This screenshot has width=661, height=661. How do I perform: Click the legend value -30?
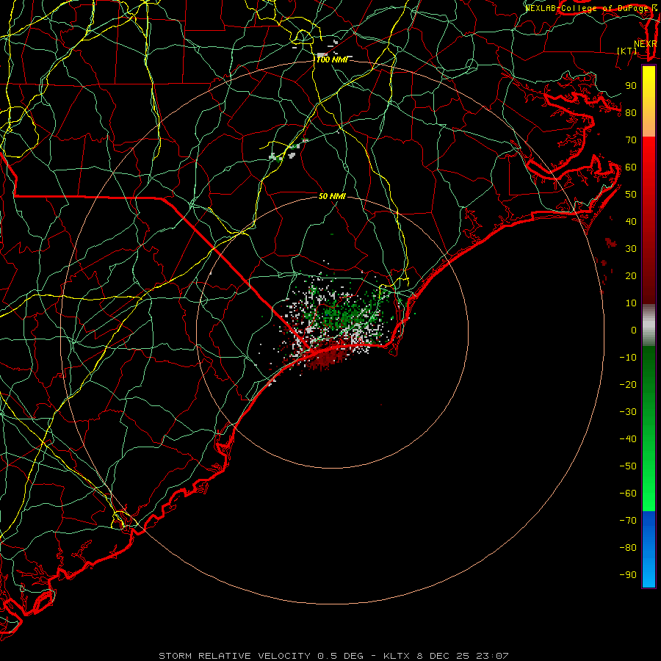(628, 412)
